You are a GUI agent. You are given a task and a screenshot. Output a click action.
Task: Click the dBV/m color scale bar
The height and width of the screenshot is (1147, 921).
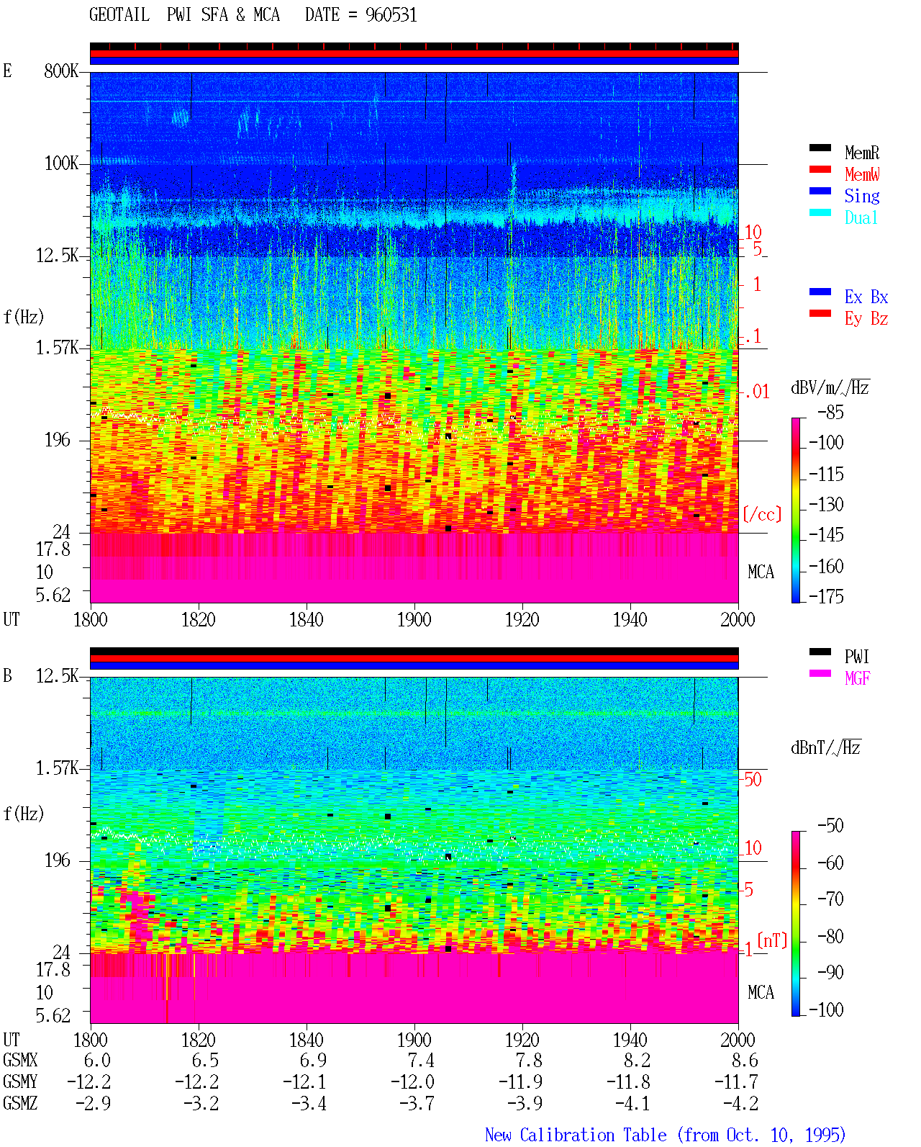pyautogui.click(x=796, y=510)
